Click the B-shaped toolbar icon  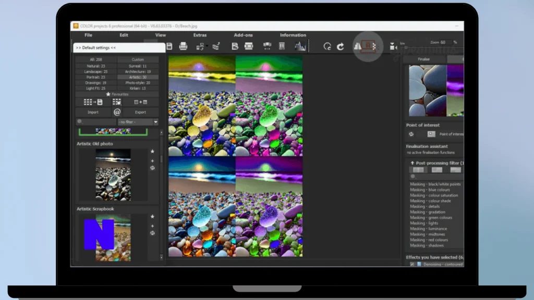click(x=235, y=46)
